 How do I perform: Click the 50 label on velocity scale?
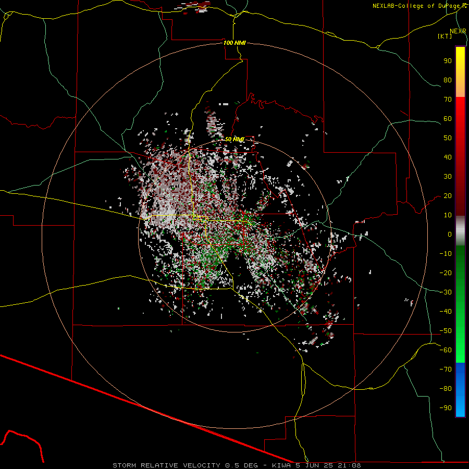(448, 138)
